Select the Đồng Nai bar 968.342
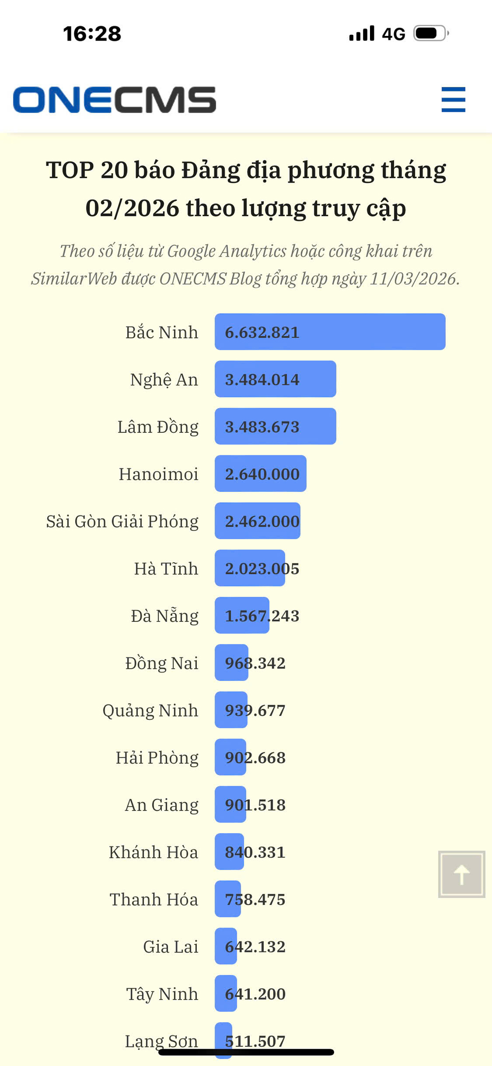The width and height of the screenshot is (492, 1066). click(232, 663)
